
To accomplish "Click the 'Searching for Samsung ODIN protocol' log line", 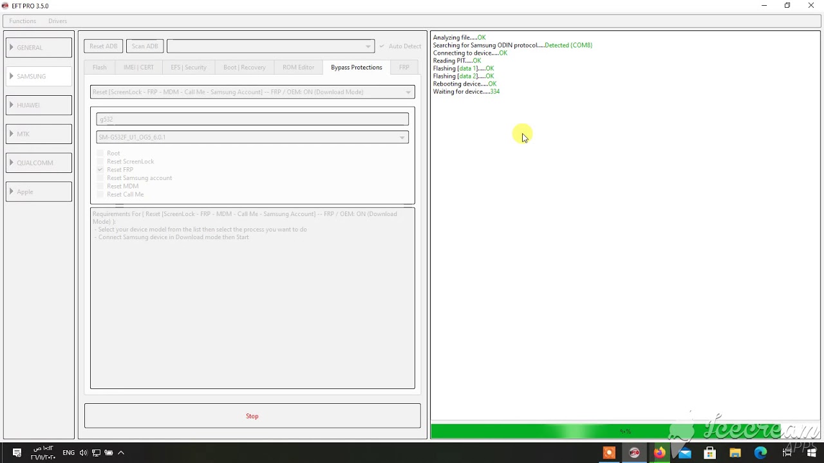I will pos(512,46).
